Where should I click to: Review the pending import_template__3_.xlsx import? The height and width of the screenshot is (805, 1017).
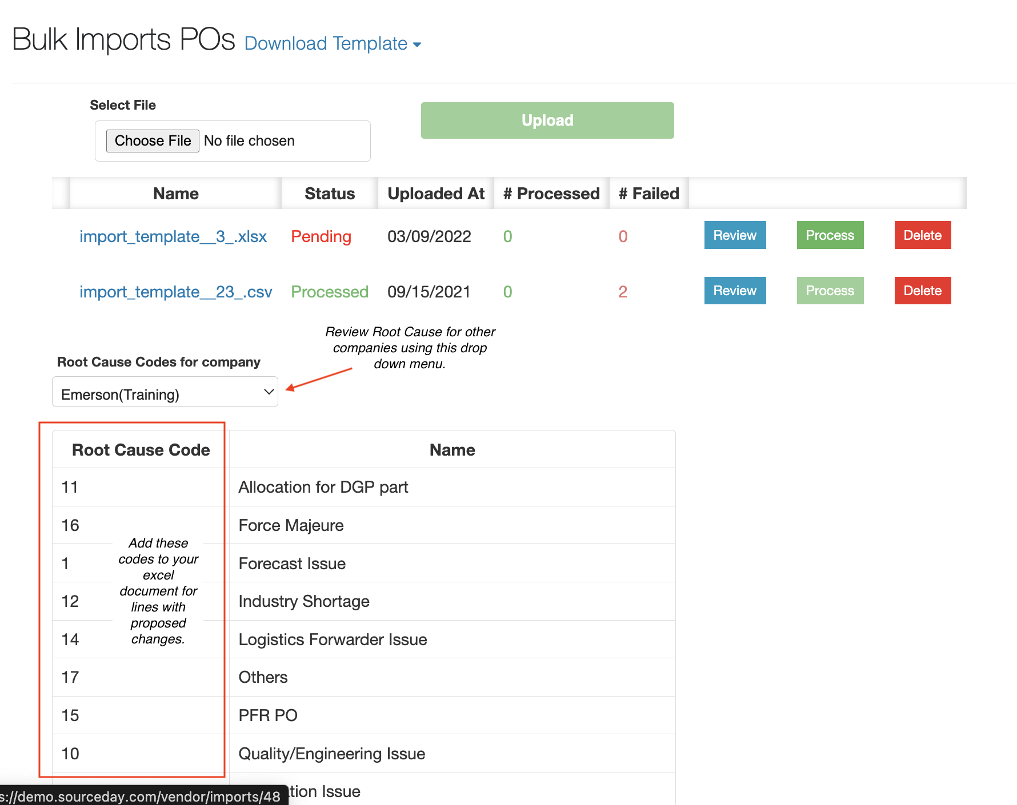tap(734, 235)
